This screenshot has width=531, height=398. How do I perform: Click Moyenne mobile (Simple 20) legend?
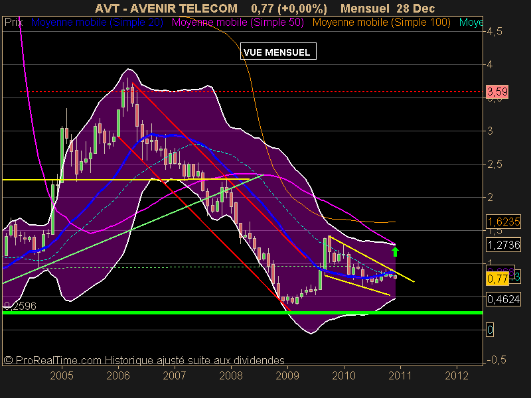click(97, 23)
